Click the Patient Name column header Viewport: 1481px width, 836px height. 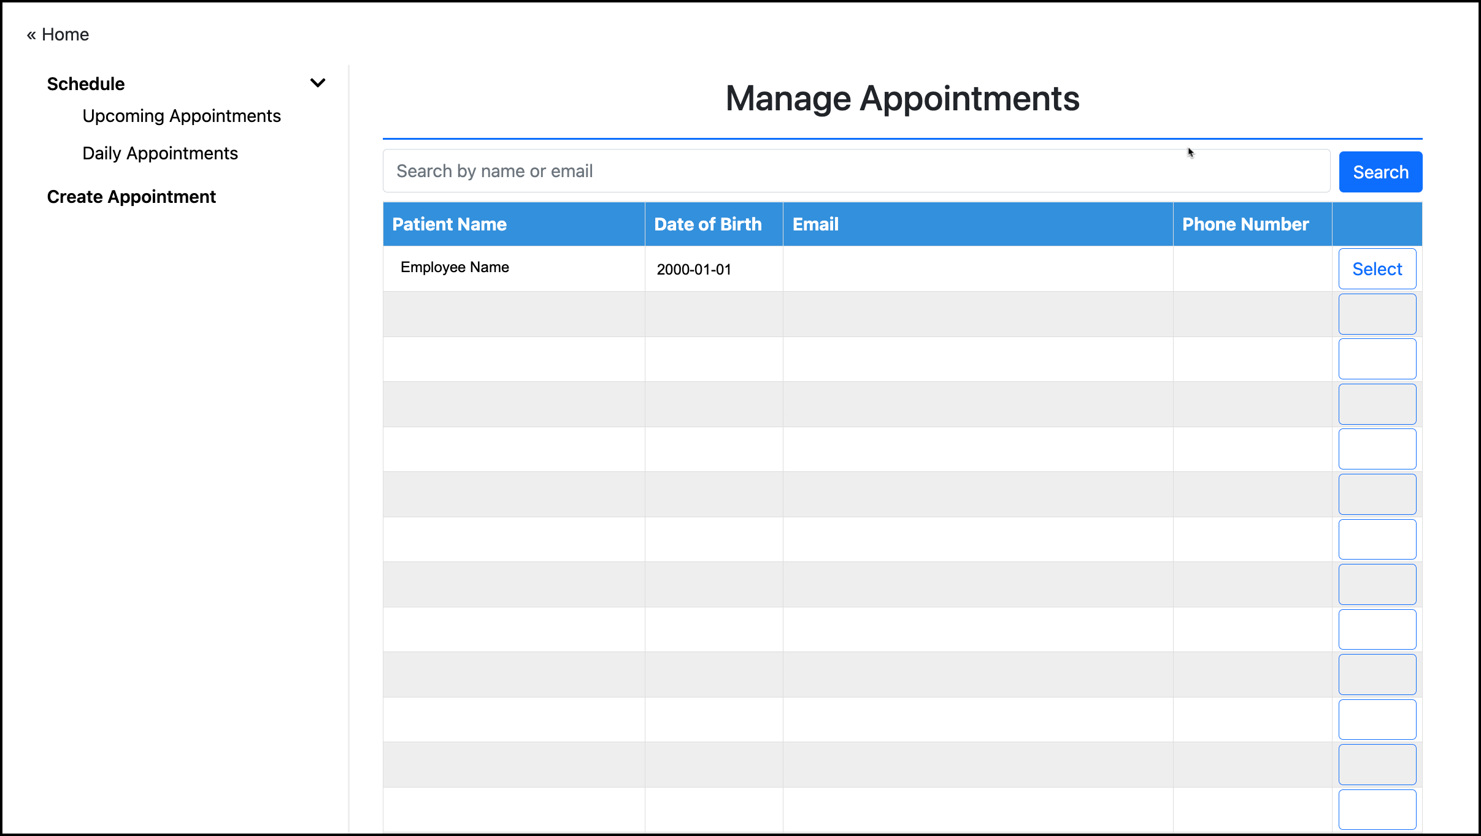coord(449,224)
